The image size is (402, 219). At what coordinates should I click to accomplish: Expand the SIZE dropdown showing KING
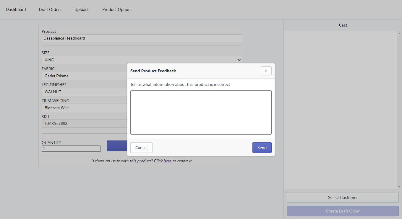click(142, 60)
